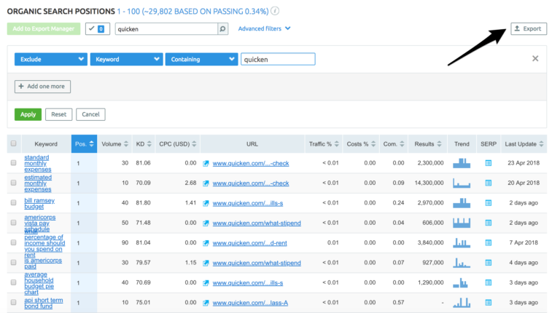Sort by Pos. column

pyautogui.click(x=84, y=144)
